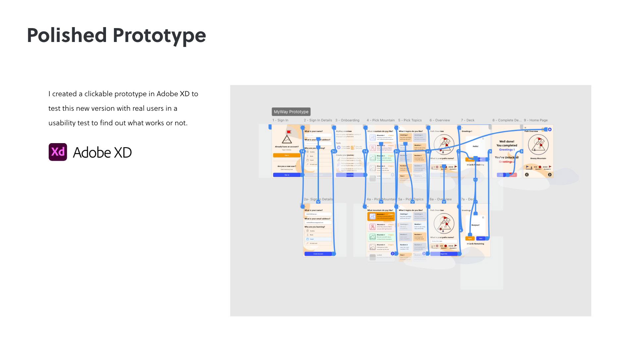Screen dimensions: 636x357
Task: Click orange Again button on 7a Deck artboard
Action: pyautogui.click(x=470, y=238)
